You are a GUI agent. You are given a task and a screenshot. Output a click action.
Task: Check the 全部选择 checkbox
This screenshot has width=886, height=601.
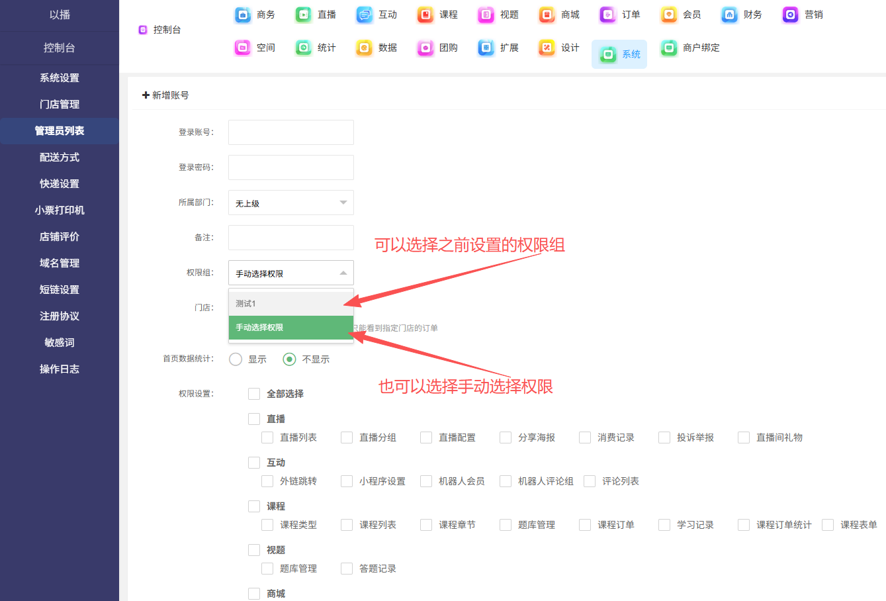pos(254,394)
